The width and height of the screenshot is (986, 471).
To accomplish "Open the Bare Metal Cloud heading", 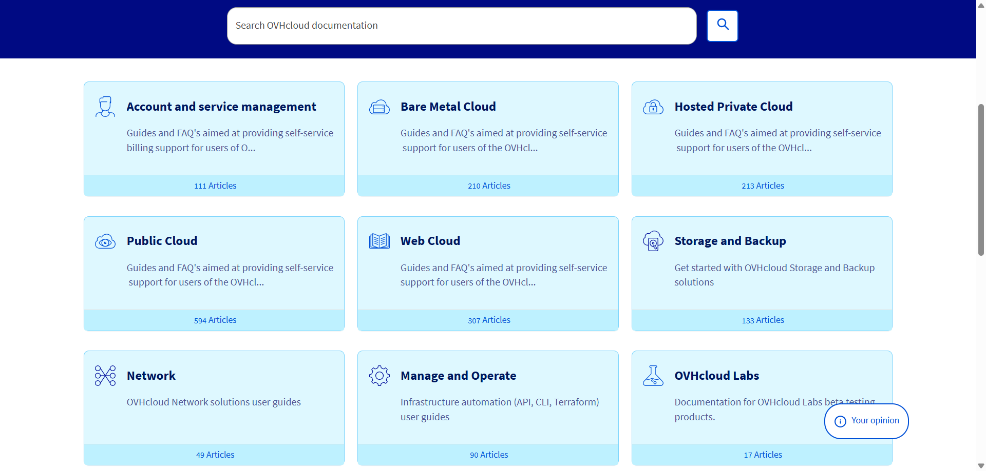I will click(448, 107).
